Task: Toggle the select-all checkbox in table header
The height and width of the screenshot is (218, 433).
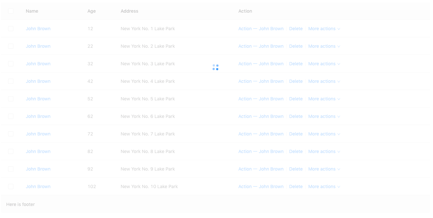Action: click(x=11, y=11)
